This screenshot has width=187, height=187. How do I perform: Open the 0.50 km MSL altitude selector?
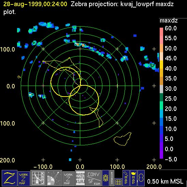165,182
